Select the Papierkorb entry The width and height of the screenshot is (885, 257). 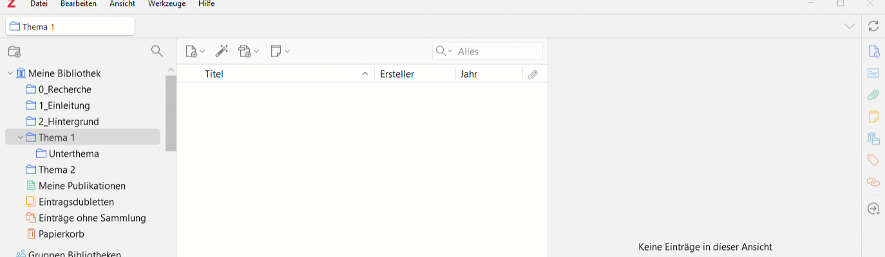point(61,234)
